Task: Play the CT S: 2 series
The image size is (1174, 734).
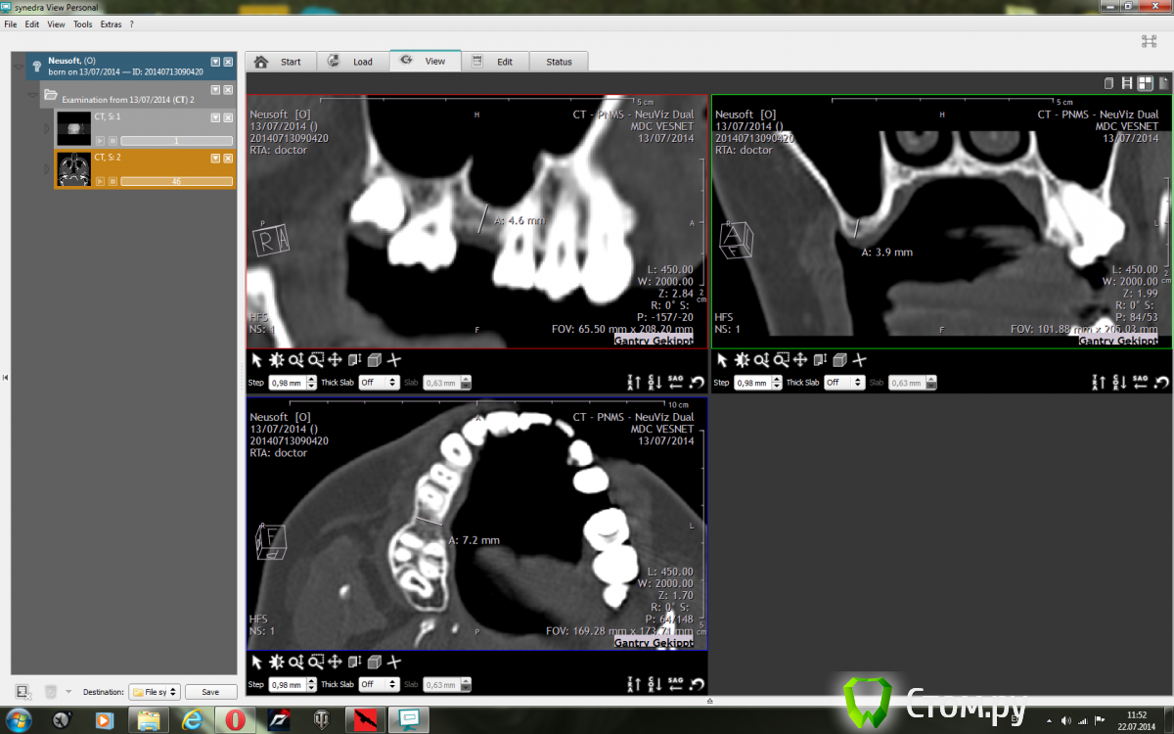Action: coord(100,181)
